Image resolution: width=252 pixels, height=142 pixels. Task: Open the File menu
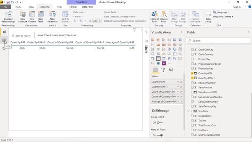click(x=6, y=7)
